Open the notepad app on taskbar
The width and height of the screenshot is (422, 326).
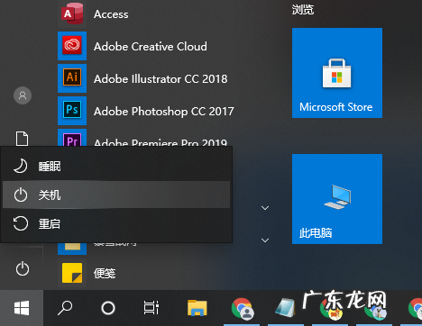pos(286,308)
